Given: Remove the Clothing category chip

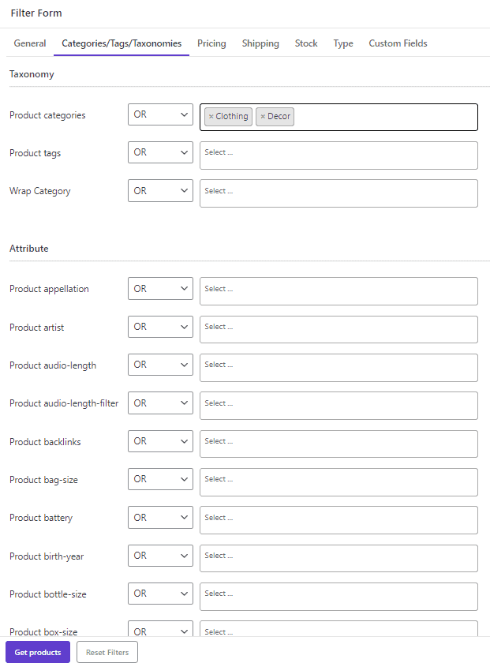Looking at the screenshot, I should click(211, 116).
